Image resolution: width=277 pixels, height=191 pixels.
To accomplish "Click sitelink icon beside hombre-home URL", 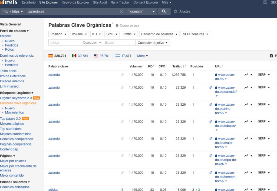I will [211, 173].
